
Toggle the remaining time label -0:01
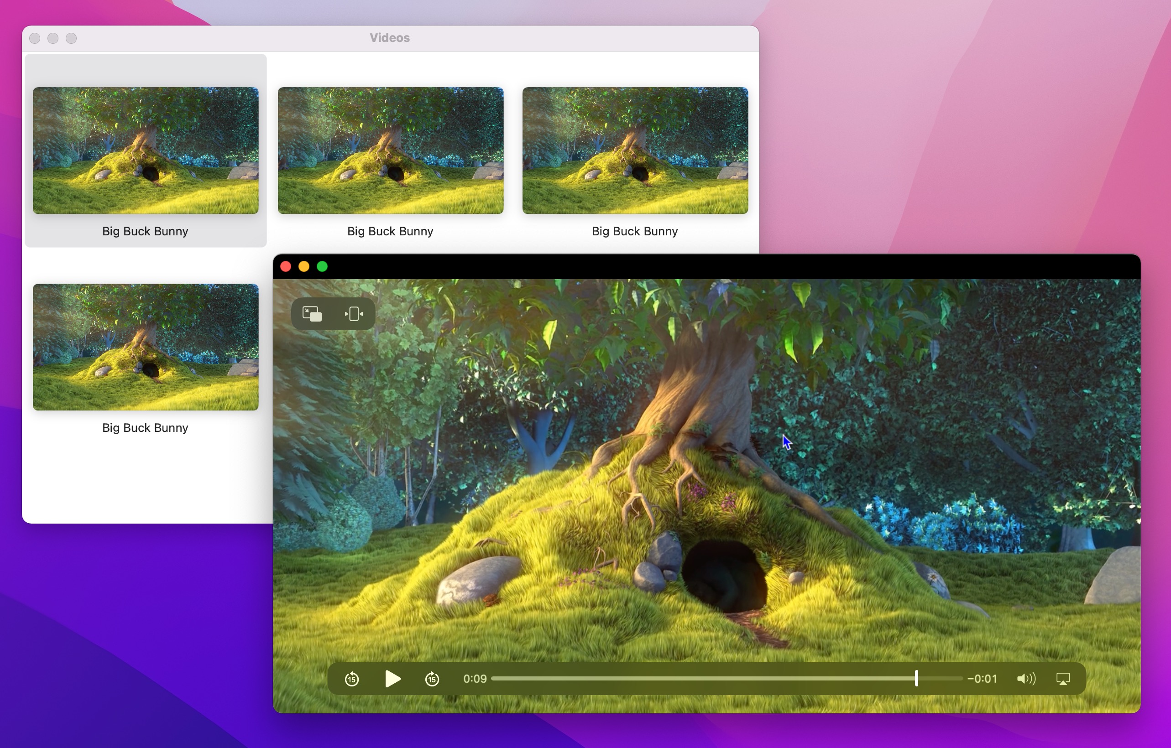983,679
